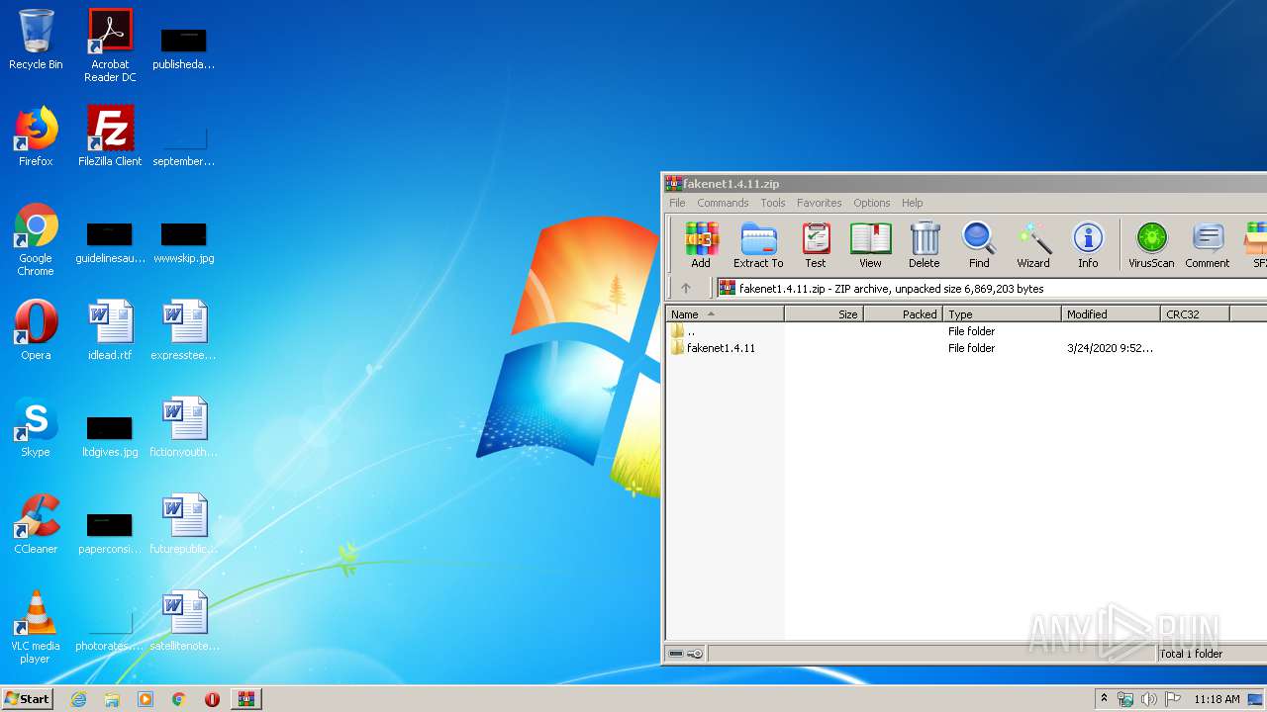Open the View tool in WinRAR
The width and height of the screenshot is (1267, 712).
pyautogui.click(x=870, y=245)
